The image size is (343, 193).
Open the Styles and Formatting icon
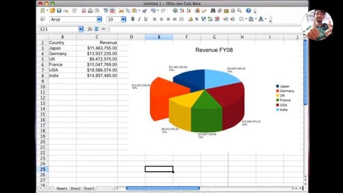[43, 19]
